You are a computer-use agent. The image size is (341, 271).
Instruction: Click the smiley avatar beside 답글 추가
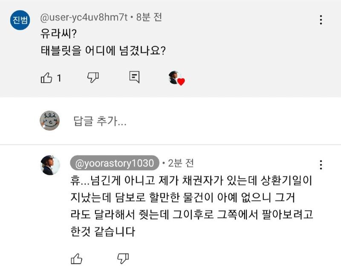(49, 121)
